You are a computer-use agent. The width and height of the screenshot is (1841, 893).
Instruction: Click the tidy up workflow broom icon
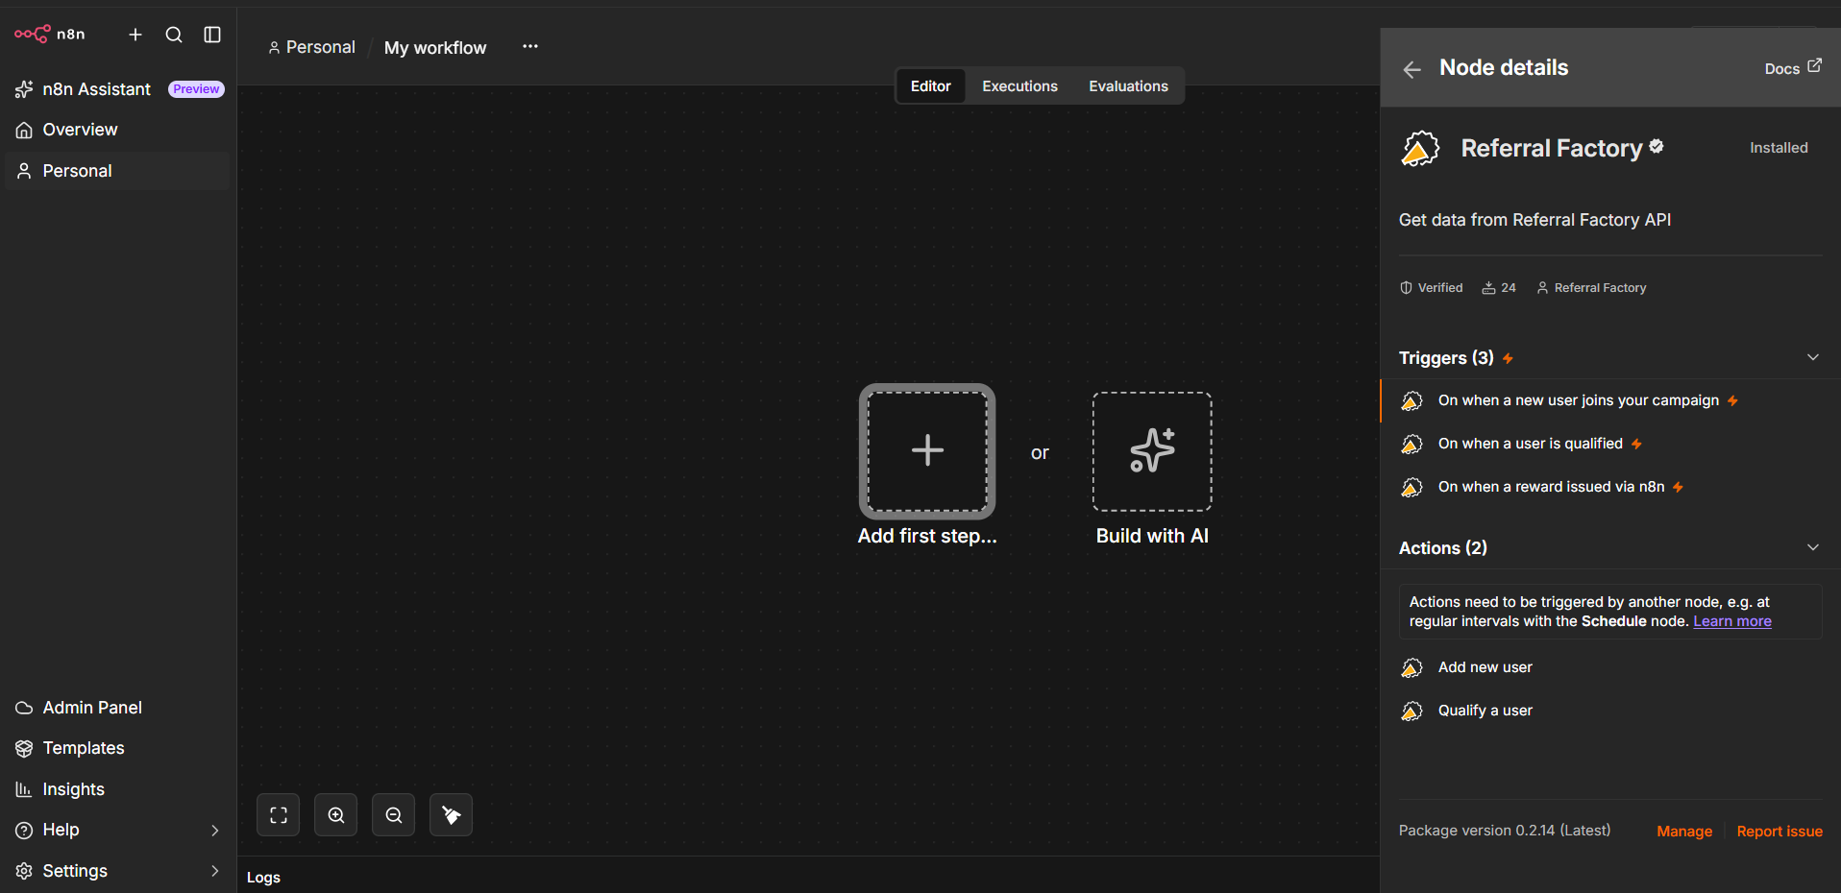[451, 815]
